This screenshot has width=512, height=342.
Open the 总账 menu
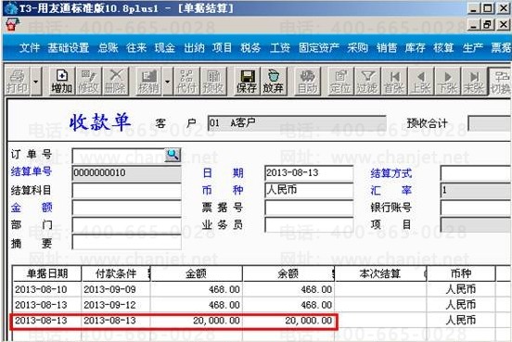(x=109, y=48)
